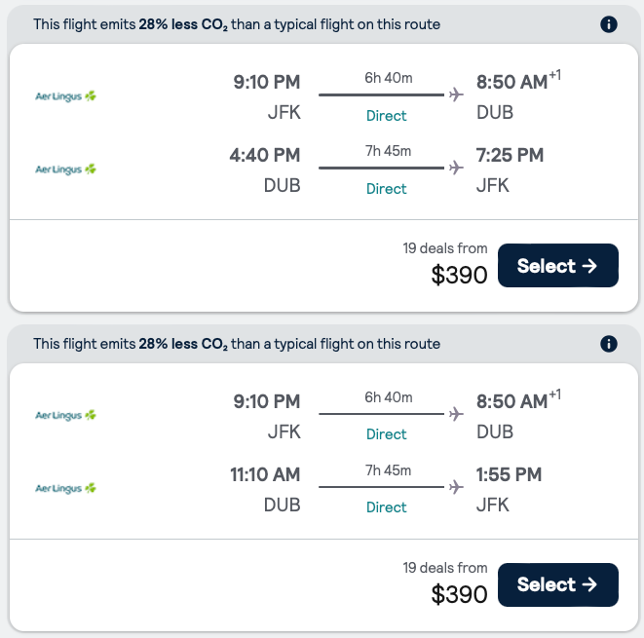Click the Direct label on the 11:10 AM flight
Screen dimensions: 644x638
pos(387,507)
